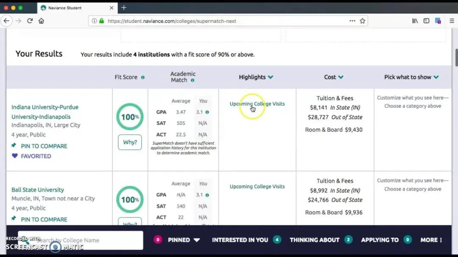Viewport: 458px width, 257px height.
Task: Open the Pick what to show dropdown
Action: 411,77
